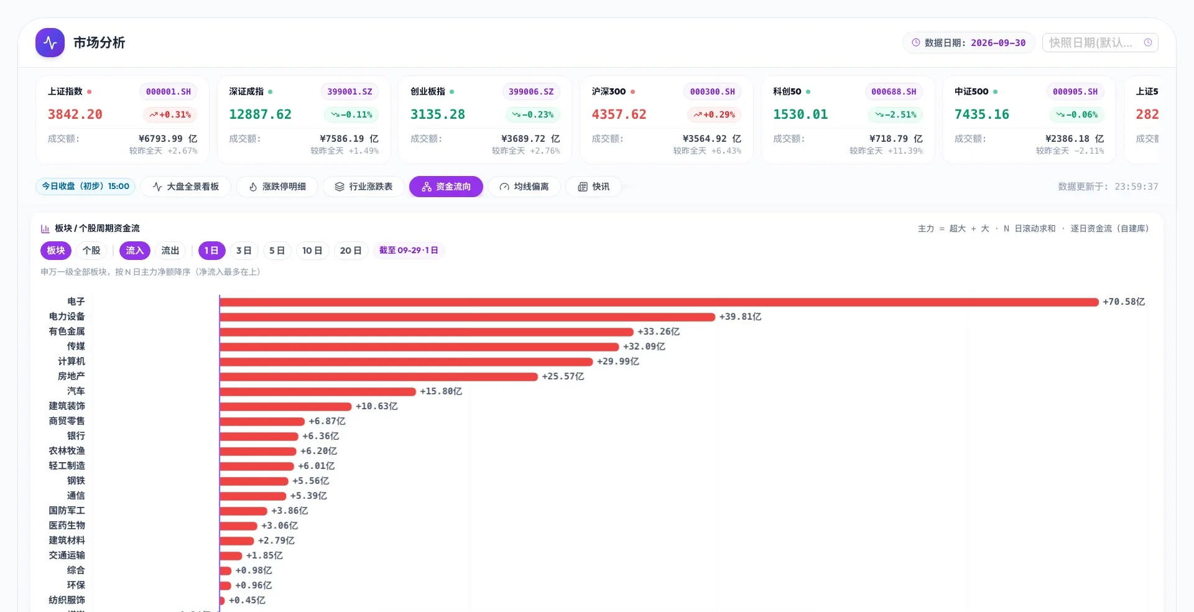The width and height of the screenshot is (1194, 612).
Task: Click the 399006.SZ code badge
Action: 531,92
